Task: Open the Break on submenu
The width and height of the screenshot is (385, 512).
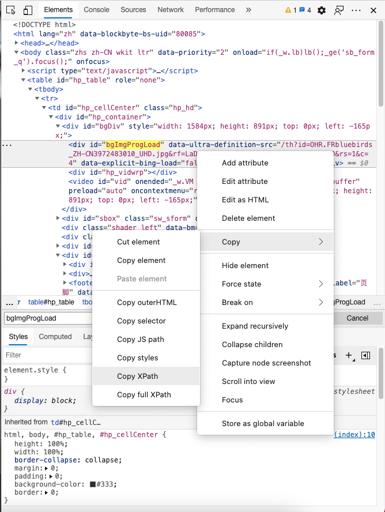Action: pos(265,302)
